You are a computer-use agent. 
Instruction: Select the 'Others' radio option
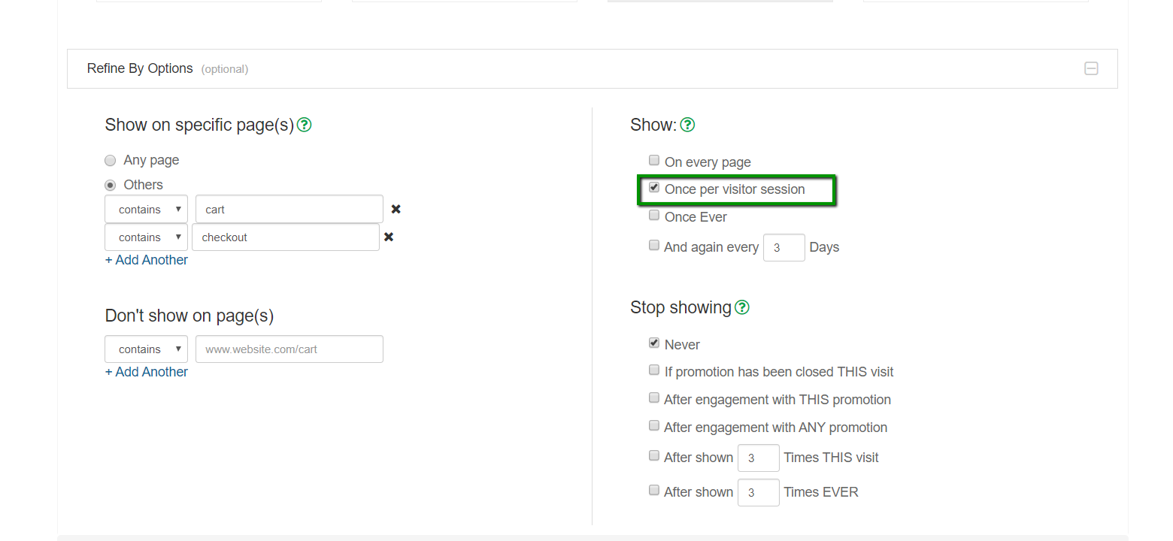(x=111, y=185)
